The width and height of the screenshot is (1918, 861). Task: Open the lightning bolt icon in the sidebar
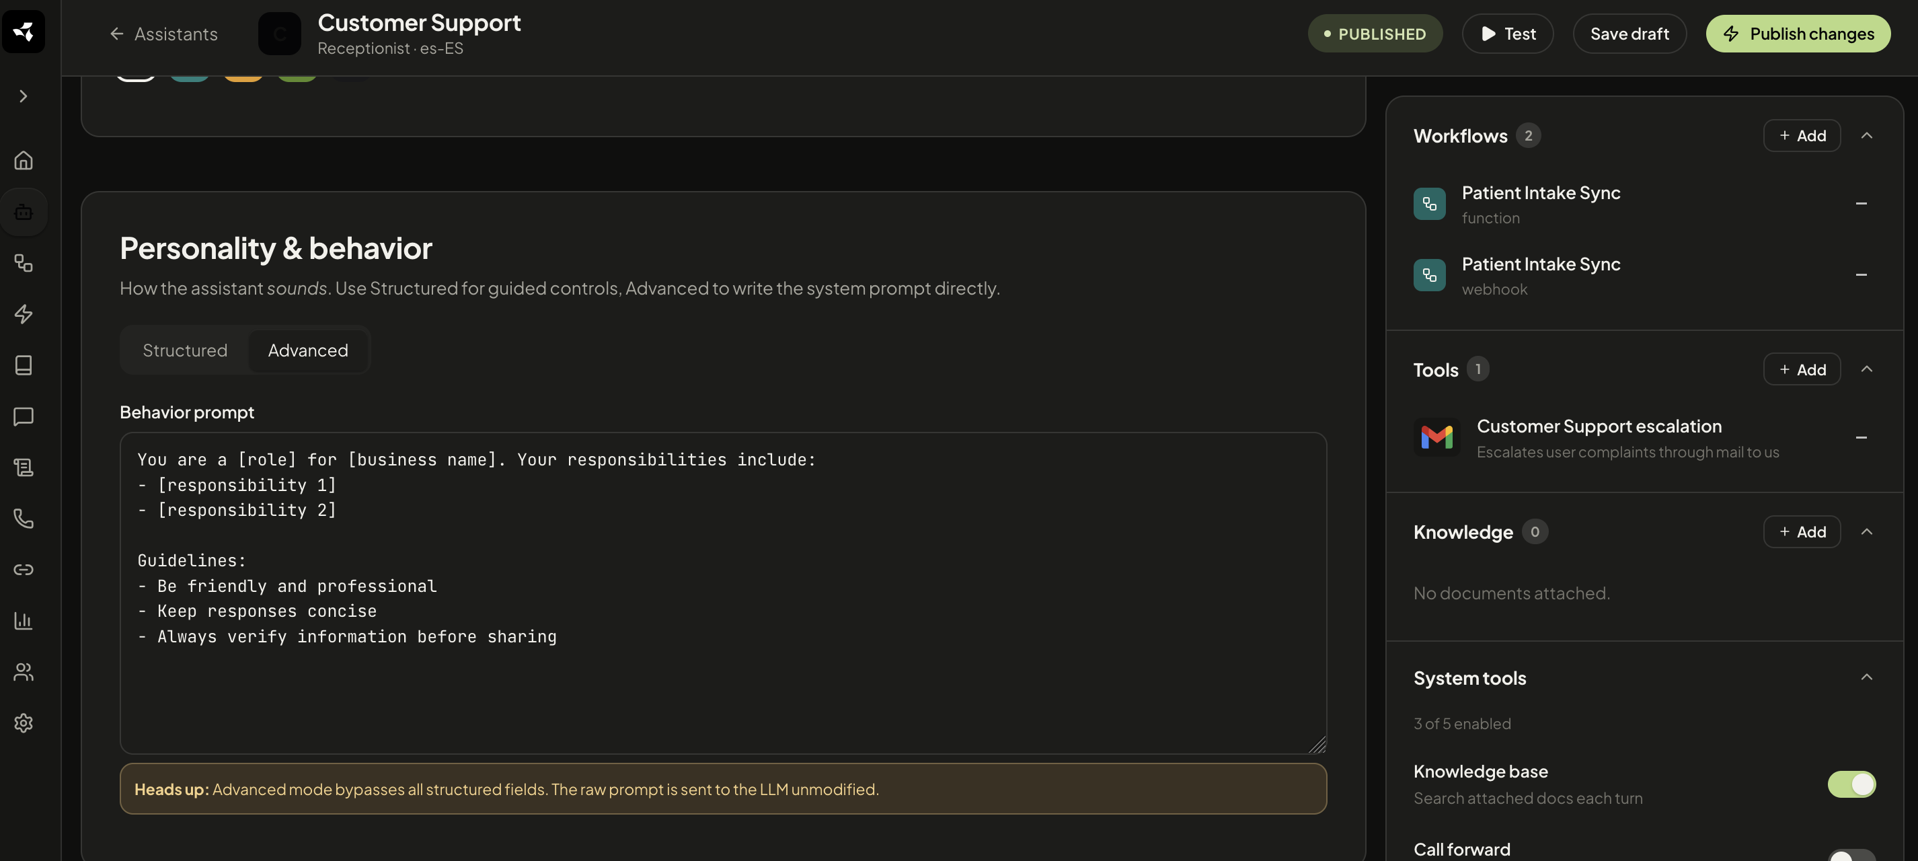(x=23, y=314)
